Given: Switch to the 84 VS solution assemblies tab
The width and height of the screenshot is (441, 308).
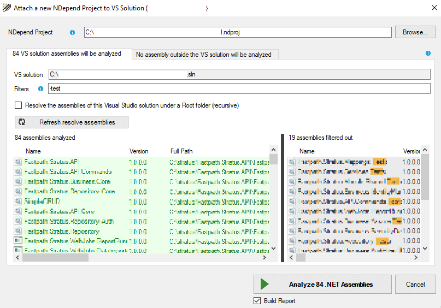Looking at the screenshot, I should [x=69, y=54].
